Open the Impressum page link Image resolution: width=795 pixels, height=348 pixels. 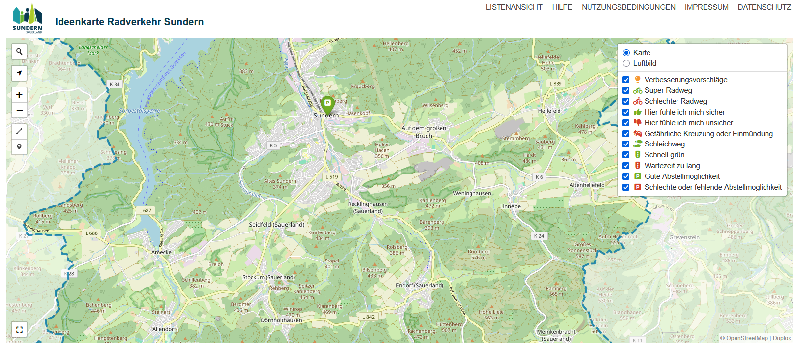tap(707, 7)
